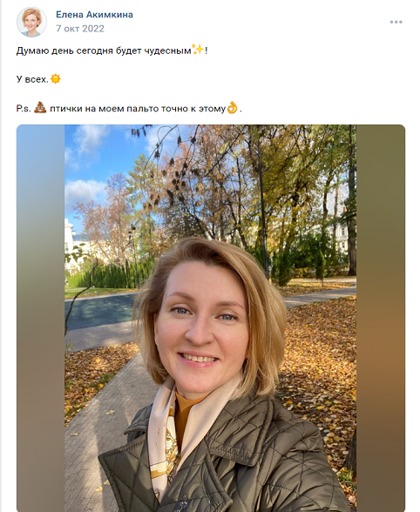Image resolution: width=420 pixels, height=512 pixels.
Task: Click the text Думаю день сегодня будет чудесным
Action: 104,51
